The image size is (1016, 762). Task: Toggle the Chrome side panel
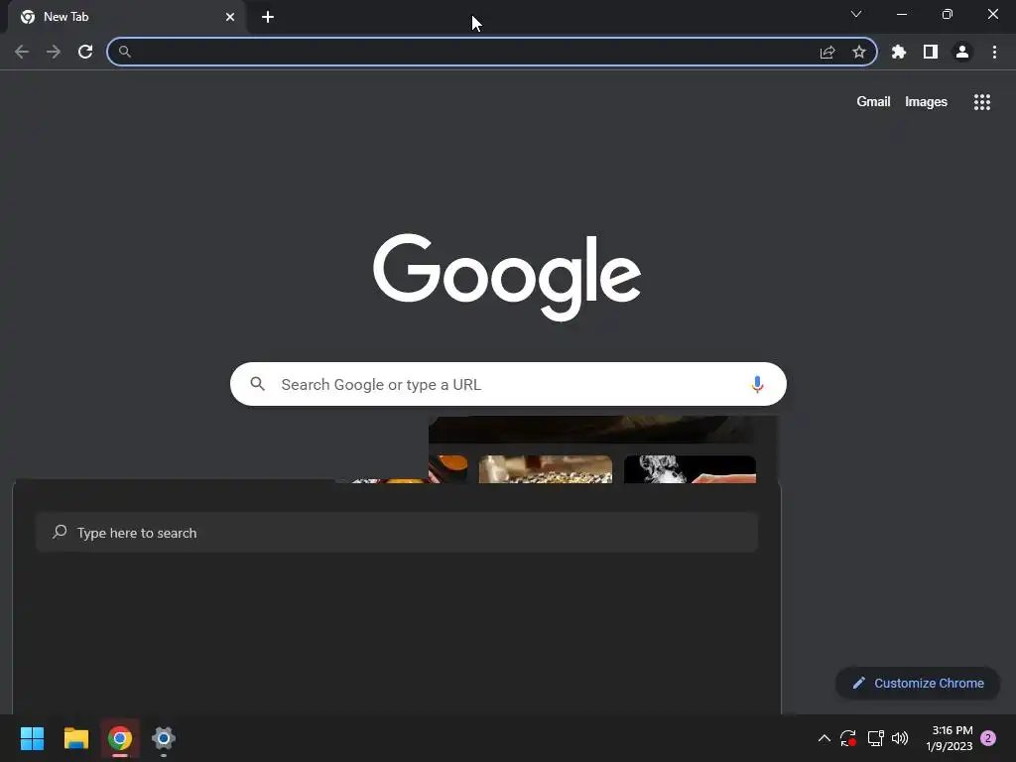coord(931,52)
